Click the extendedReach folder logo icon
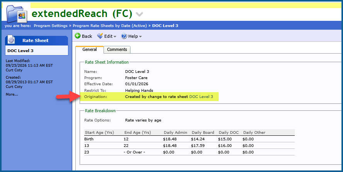343x172 pixels. point(17,13)
